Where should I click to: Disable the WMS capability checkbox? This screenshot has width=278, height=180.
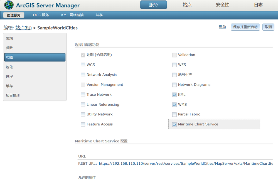point(174,105)
